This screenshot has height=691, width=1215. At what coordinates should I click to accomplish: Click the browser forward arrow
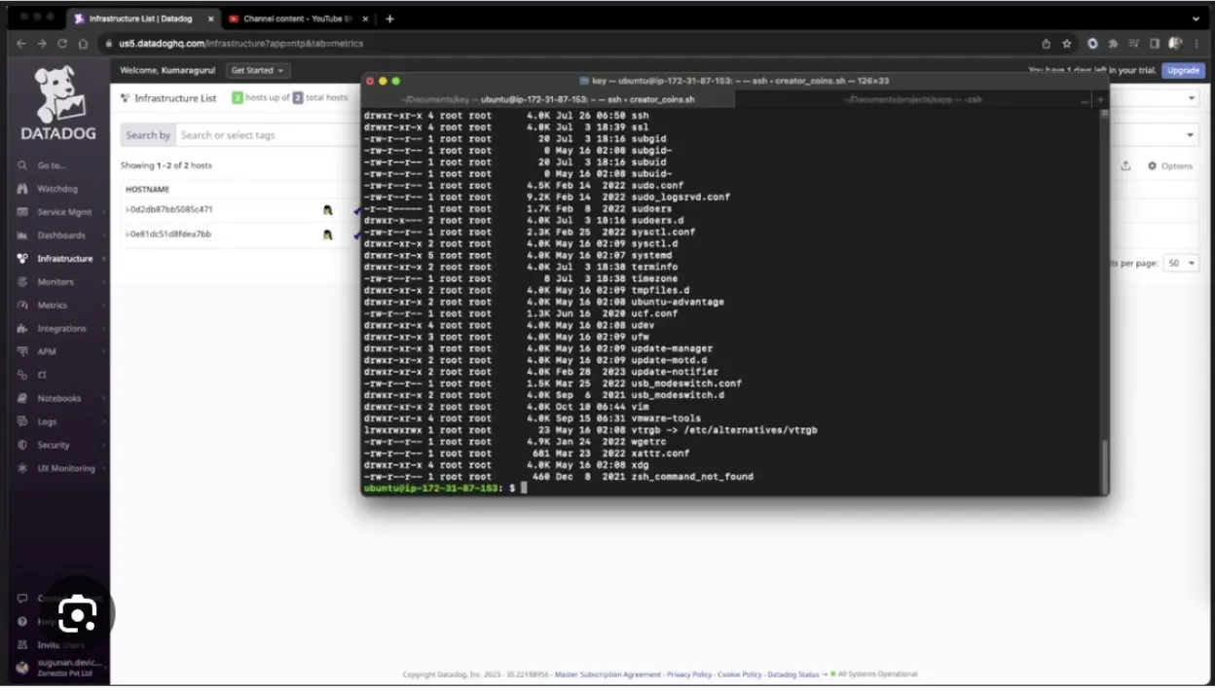[41, 44]
